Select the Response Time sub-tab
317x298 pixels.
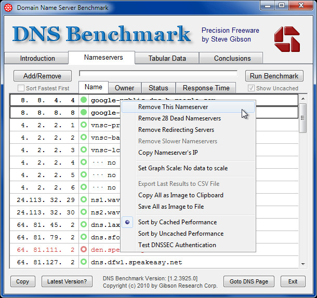(x=206, y=88)
